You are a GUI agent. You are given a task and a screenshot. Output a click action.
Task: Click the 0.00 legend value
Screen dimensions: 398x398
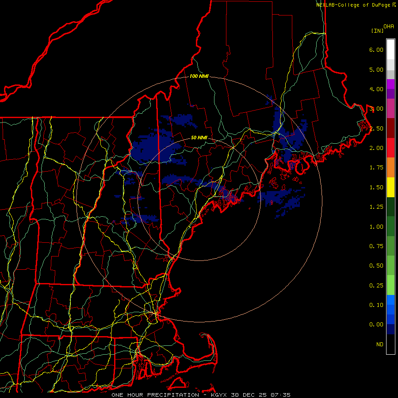(x=376, y=325)
